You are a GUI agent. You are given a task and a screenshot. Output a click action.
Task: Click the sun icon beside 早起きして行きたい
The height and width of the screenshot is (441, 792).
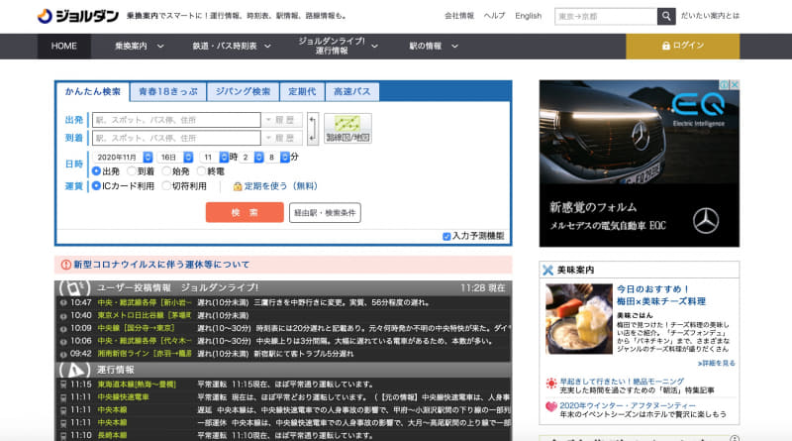pos(551,384)
